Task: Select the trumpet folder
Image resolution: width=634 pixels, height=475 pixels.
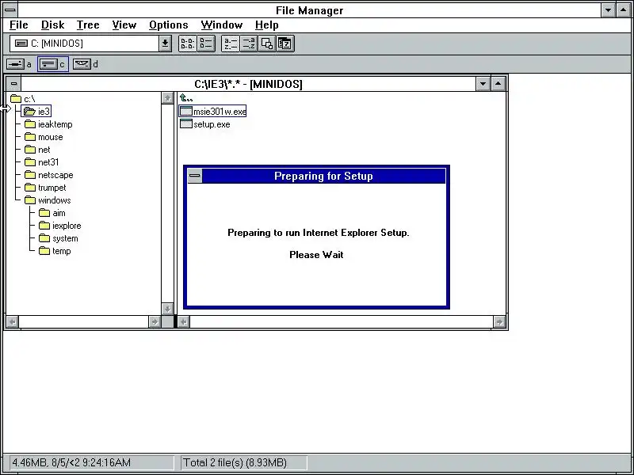Action: [45, 188]
